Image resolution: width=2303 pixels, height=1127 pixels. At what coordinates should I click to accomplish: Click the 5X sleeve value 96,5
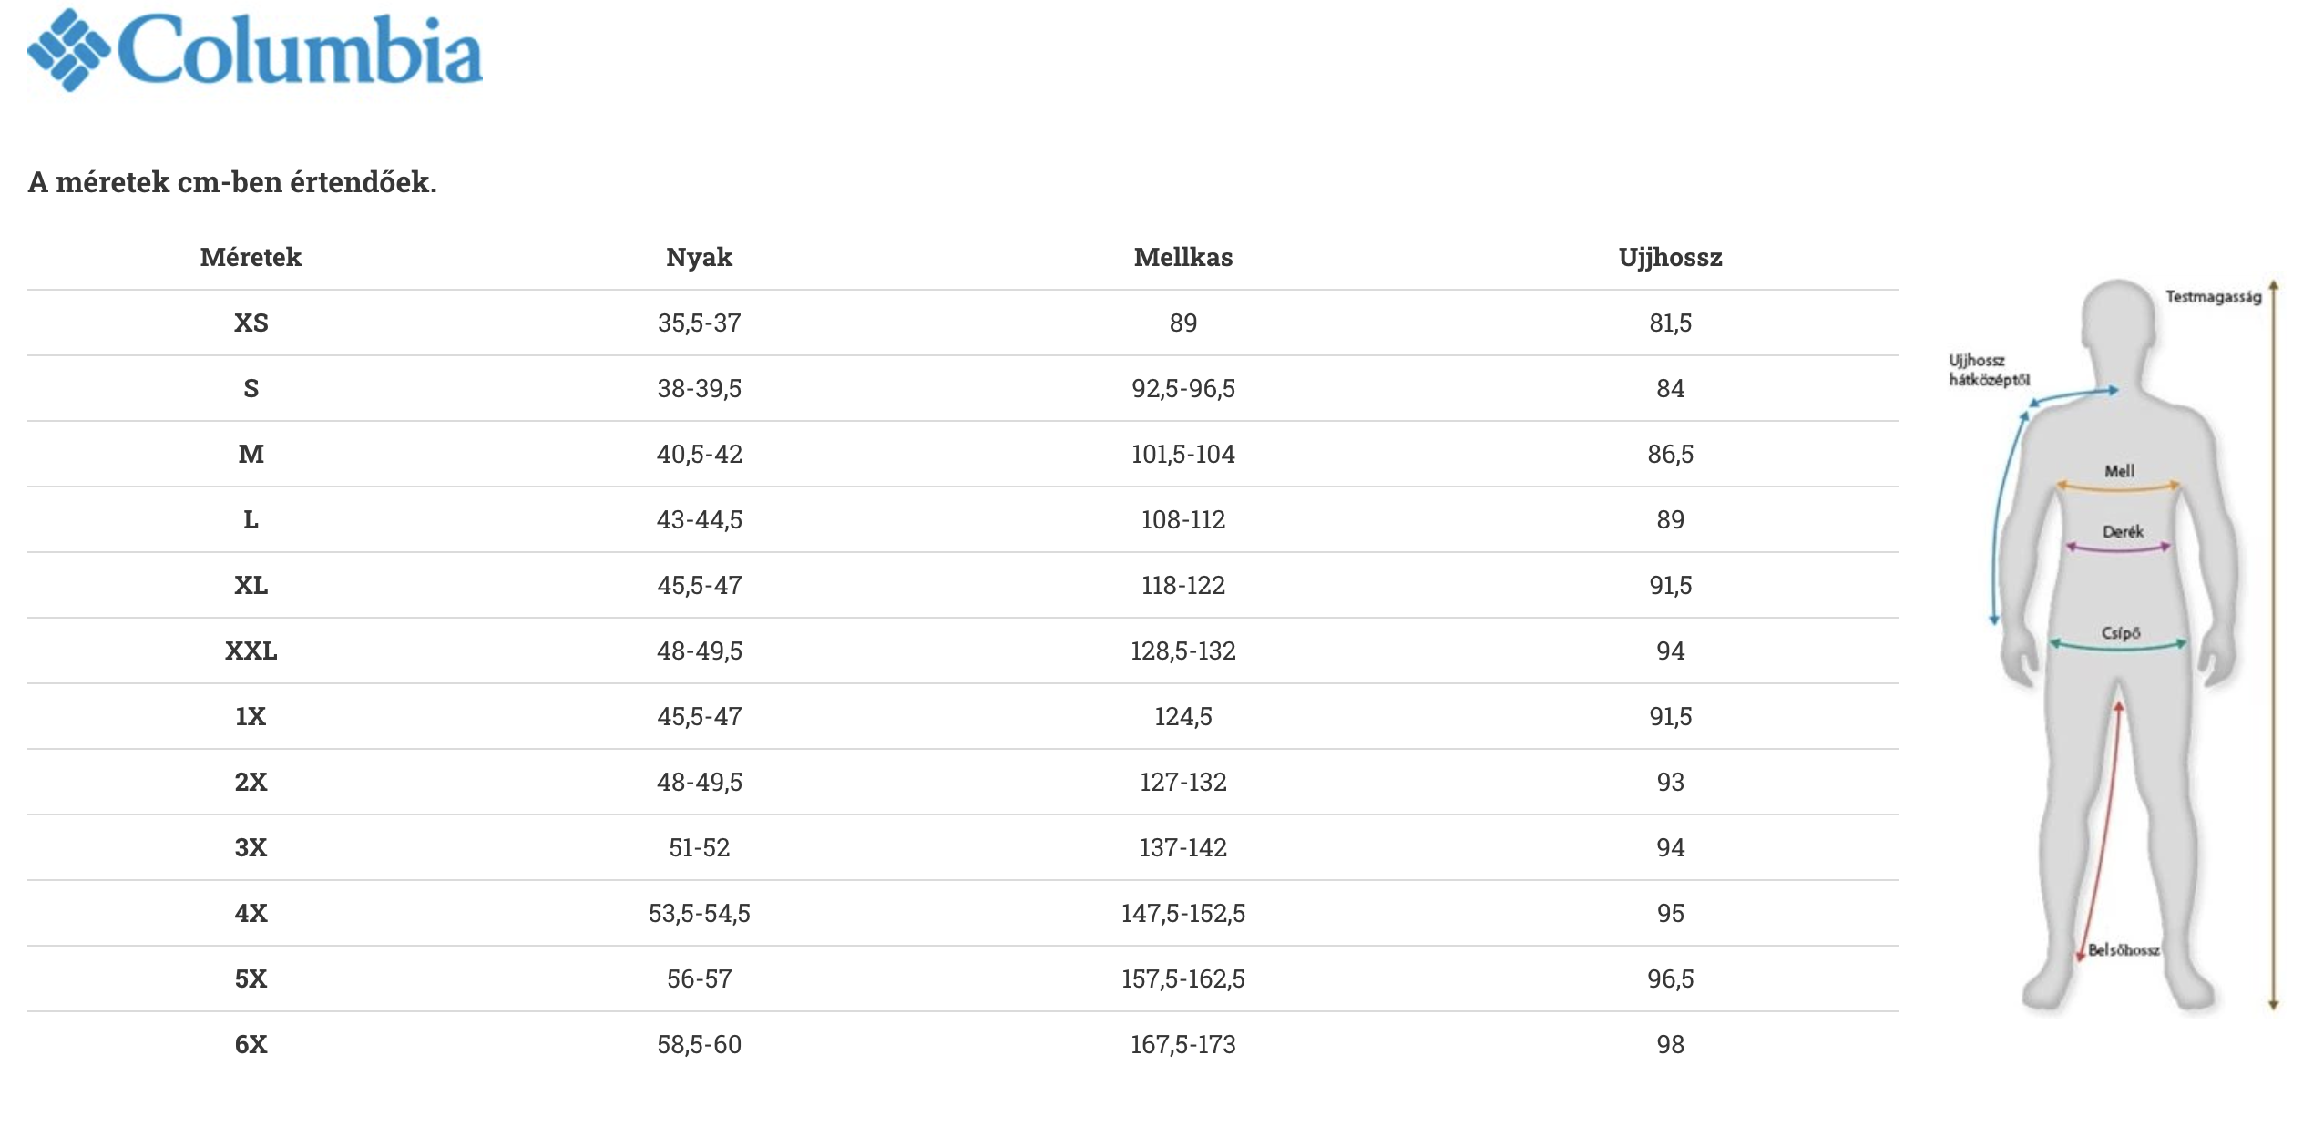1670,978
